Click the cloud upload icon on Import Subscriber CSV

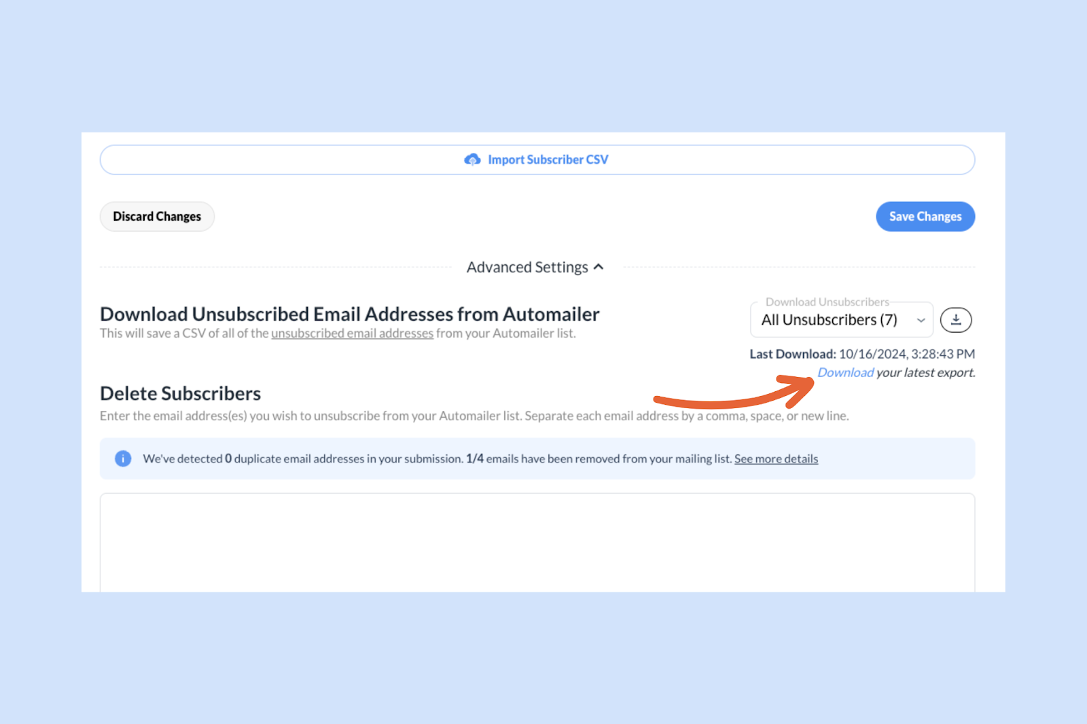pyautogui.click(x=474, y=159)
